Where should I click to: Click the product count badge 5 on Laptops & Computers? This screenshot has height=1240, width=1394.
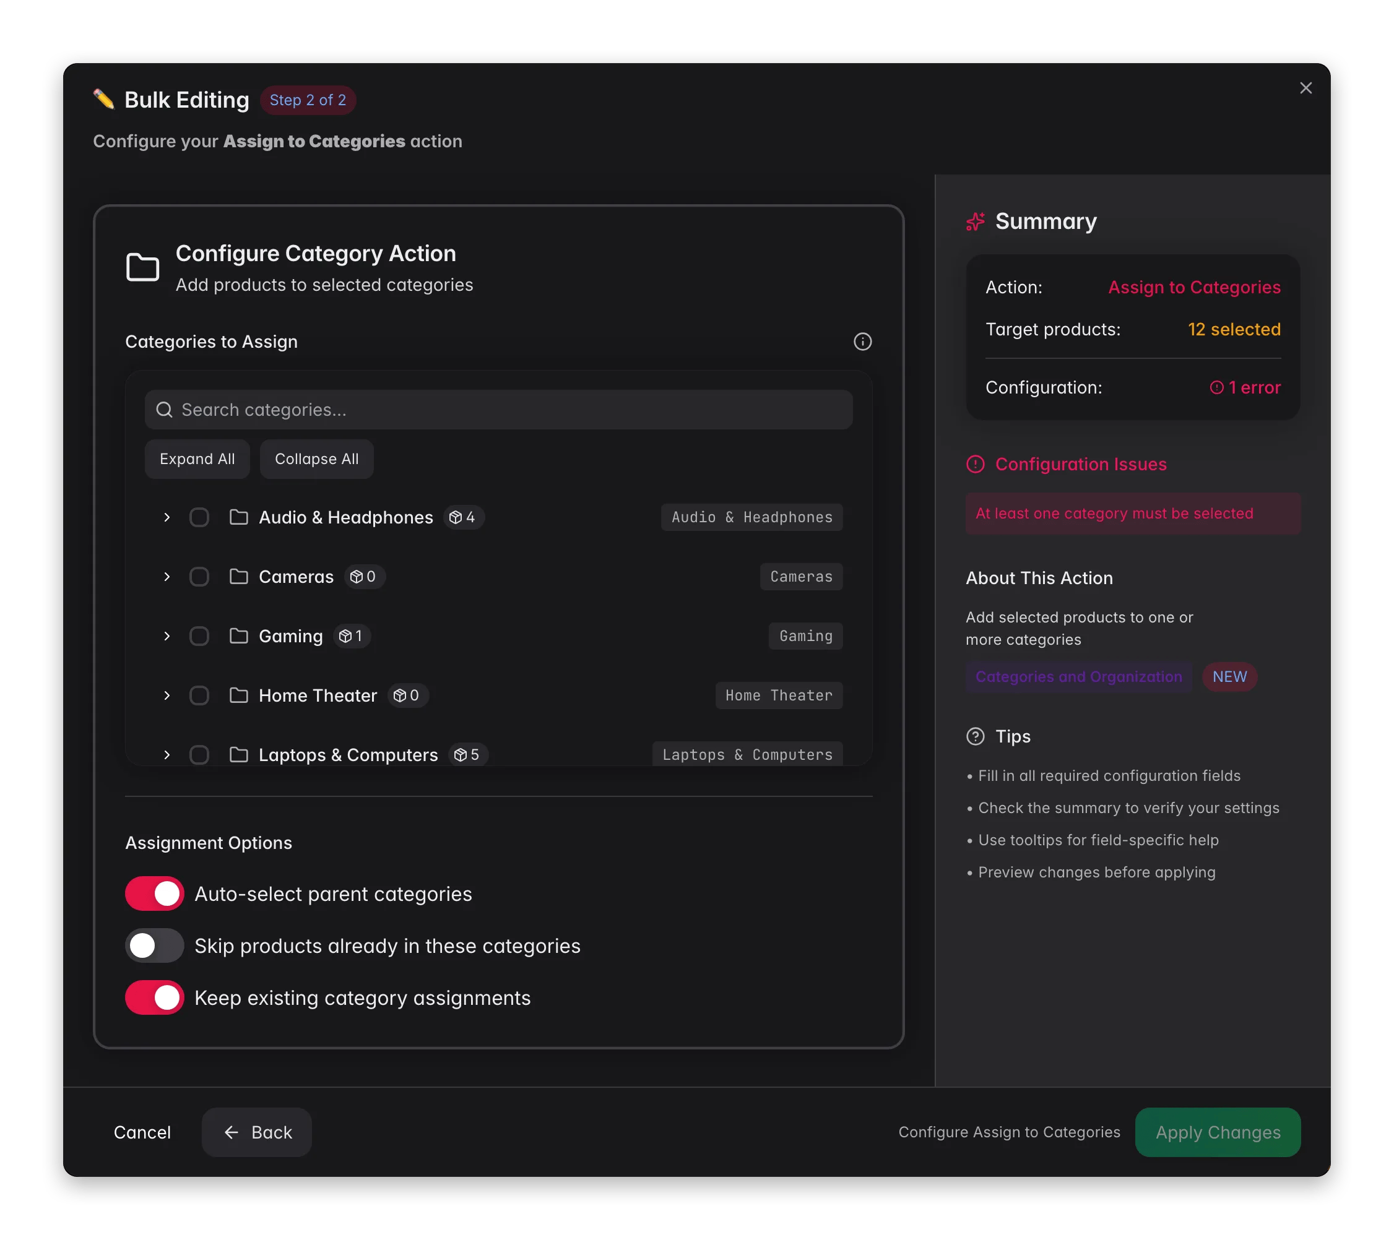click(x=468, y=755)
